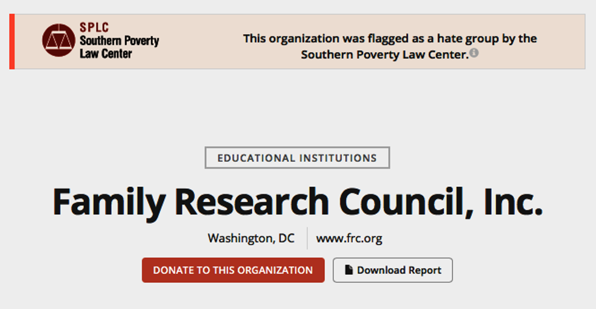Image resolution: width=596 pixels, height=309 pixels.
Task: Click 'Inc.' at the end of the title
Action: [513, 202]
